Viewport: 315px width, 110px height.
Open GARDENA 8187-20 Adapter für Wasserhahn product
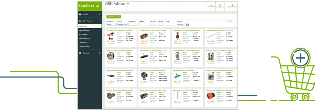(120, 30)
